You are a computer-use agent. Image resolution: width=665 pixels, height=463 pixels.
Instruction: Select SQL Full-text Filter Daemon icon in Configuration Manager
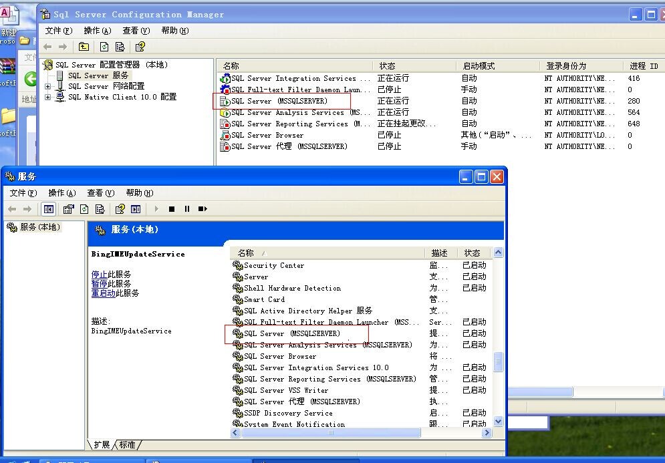click(225, 90)
